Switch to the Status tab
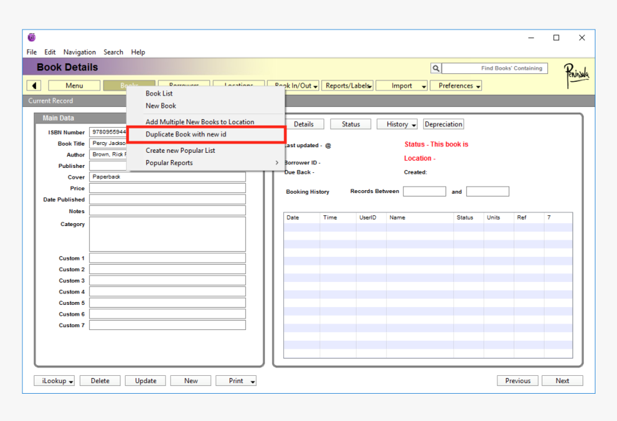 (x=351, y=124)
